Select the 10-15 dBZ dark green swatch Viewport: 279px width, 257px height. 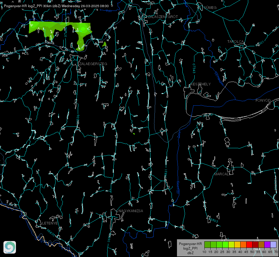pyautogui.click(x=207, y=244)
